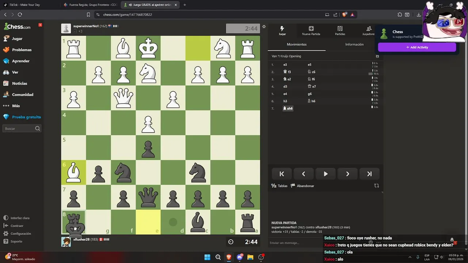Click the white bishop on the highlighted square
The width and height of the screenshot is (468, 263).
73,172
